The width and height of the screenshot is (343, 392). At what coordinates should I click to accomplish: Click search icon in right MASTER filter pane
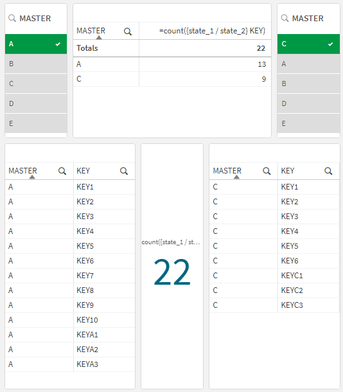[x=285, y=18]
